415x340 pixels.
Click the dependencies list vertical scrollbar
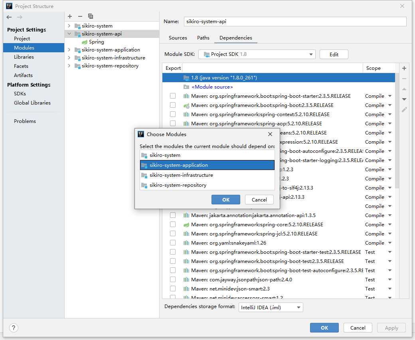point(397,131)
